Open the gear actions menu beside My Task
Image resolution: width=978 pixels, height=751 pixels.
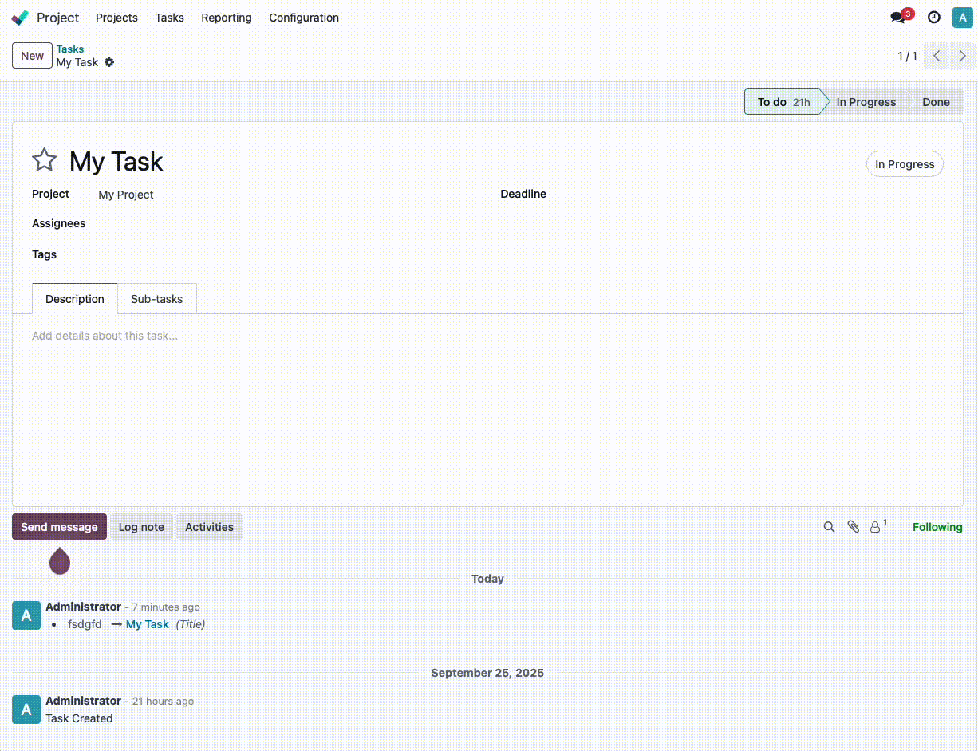pyautogui.click(x=109, y=62)
